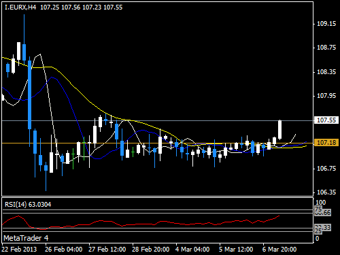Click the 6 Mar 20:00 time label
Viewport: 340px width, 255px height.
[x=279, y=250]
